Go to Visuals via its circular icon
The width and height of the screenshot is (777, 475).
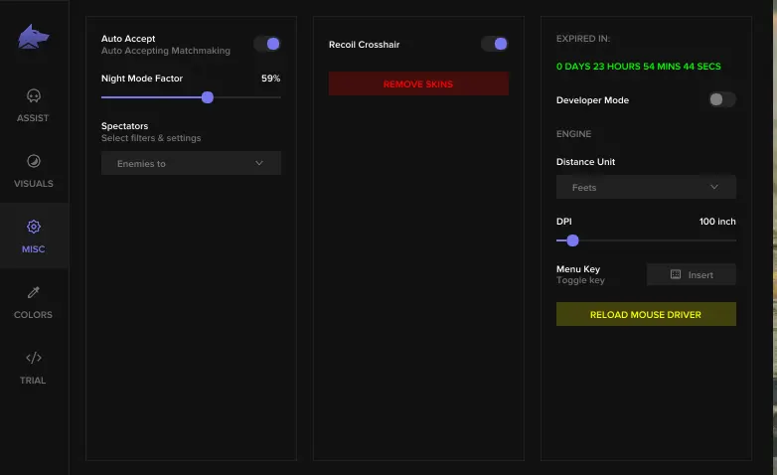click(33, 161)
